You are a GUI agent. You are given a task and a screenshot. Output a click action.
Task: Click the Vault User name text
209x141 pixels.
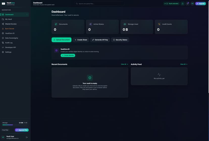pos(10,136)
